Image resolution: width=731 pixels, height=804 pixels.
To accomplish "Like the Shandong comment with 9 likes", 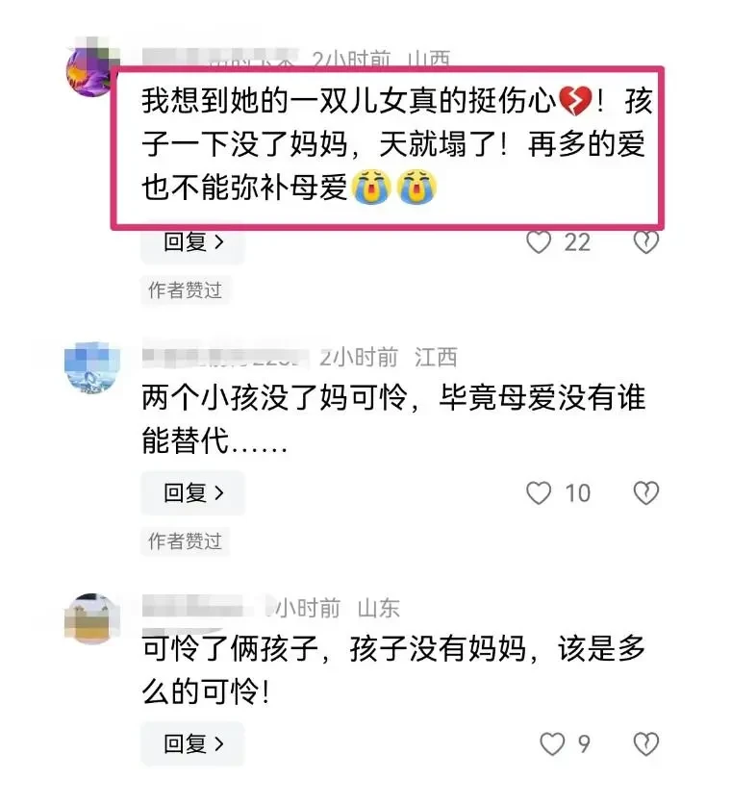I will click(552, 743).
